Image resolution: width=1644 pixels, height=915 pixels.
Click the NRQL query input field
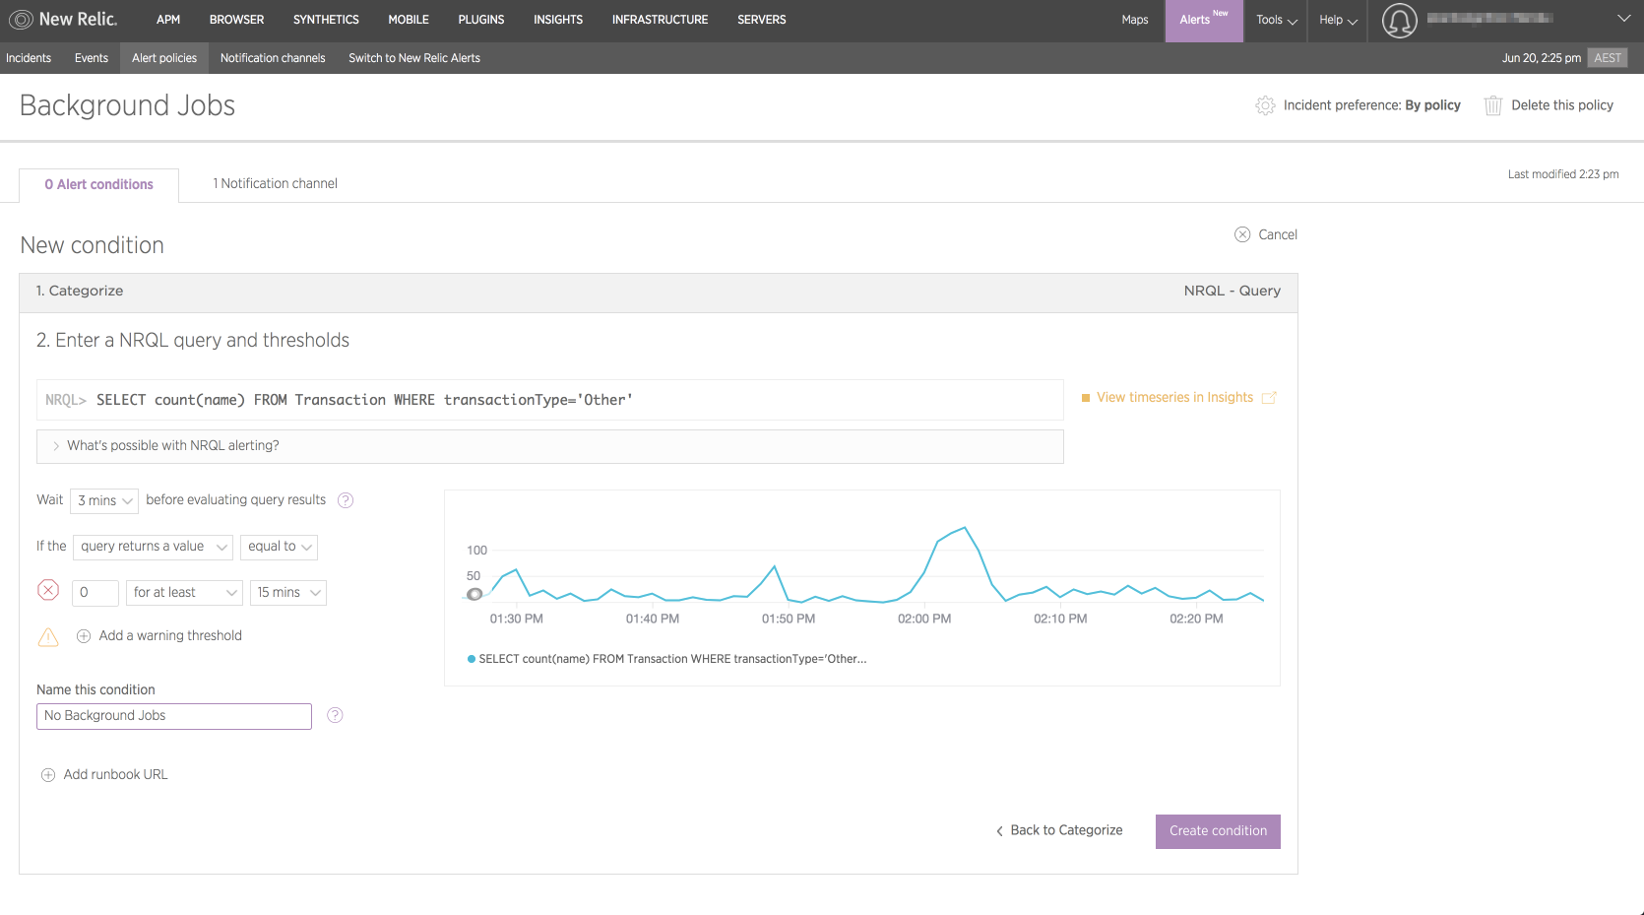pos(550,400)
